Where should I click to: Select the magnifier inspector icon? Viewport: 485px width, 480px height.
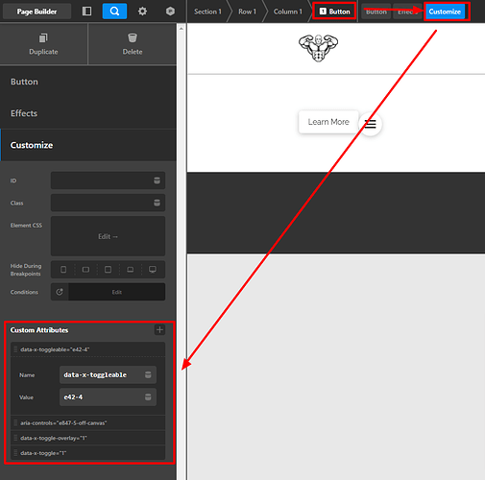click(114, 12)
